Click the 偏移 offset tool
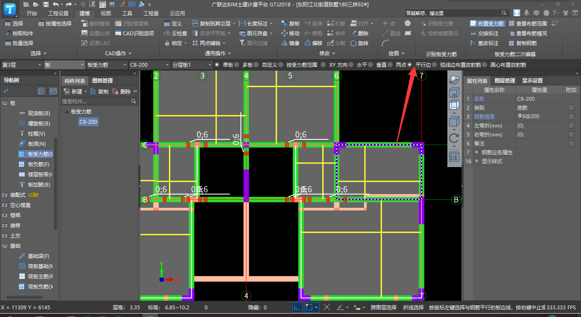 pyautogui.click(x=313, y=43)
